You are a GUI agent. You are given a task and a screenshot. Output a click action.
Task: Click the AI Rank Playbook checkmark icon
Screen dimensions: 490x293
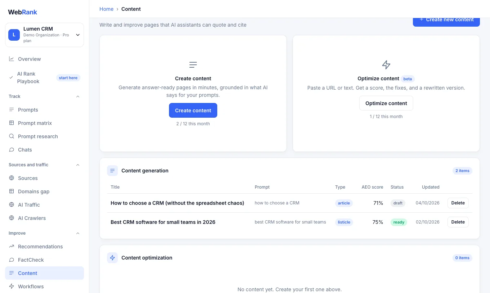coord(11,77)
